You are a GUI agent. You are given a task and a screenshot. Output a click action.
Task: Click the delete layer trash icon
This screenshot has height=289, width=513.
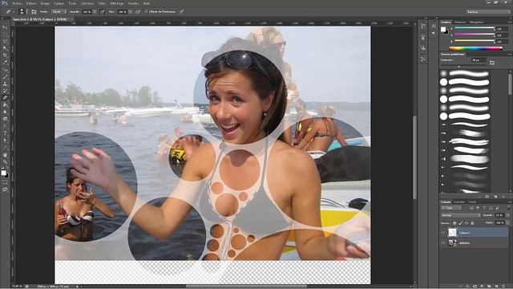click(x=503, y=286)
